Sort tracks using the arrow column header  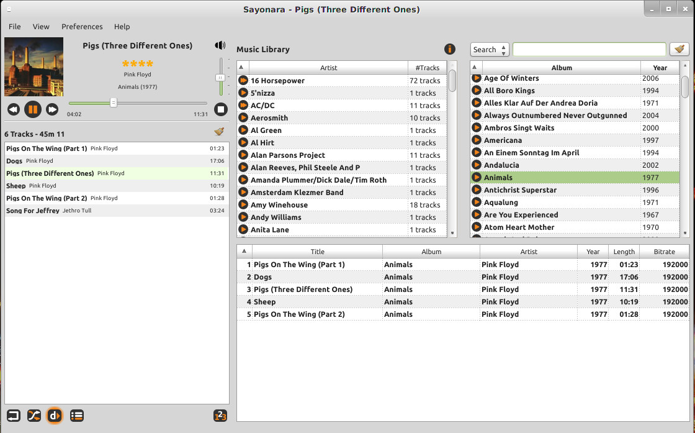click(x=244, y=252)
